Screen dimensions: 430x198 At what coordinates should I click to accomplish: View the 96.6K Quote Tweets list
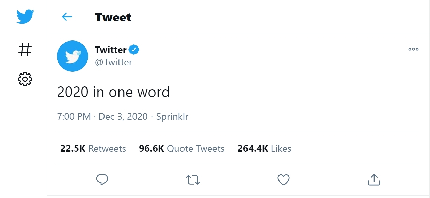181,149
